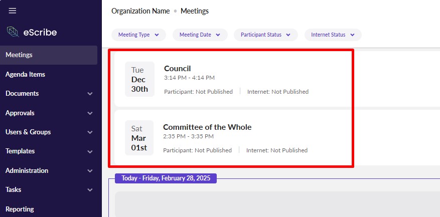Image resolution: width=440 pixels, height=217 pixels.
Task: Click the Tue Dec 30th date tile
Action: 139,79
